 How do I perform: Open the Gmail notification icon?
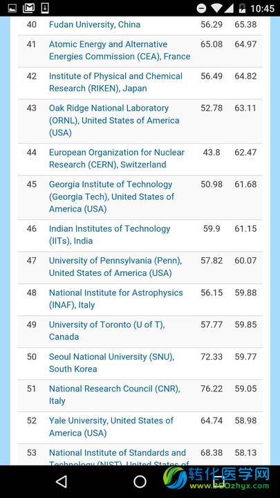point(28,8)
